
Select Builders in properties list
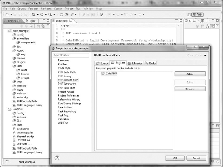pyautogui.click(x=63, y=64)
